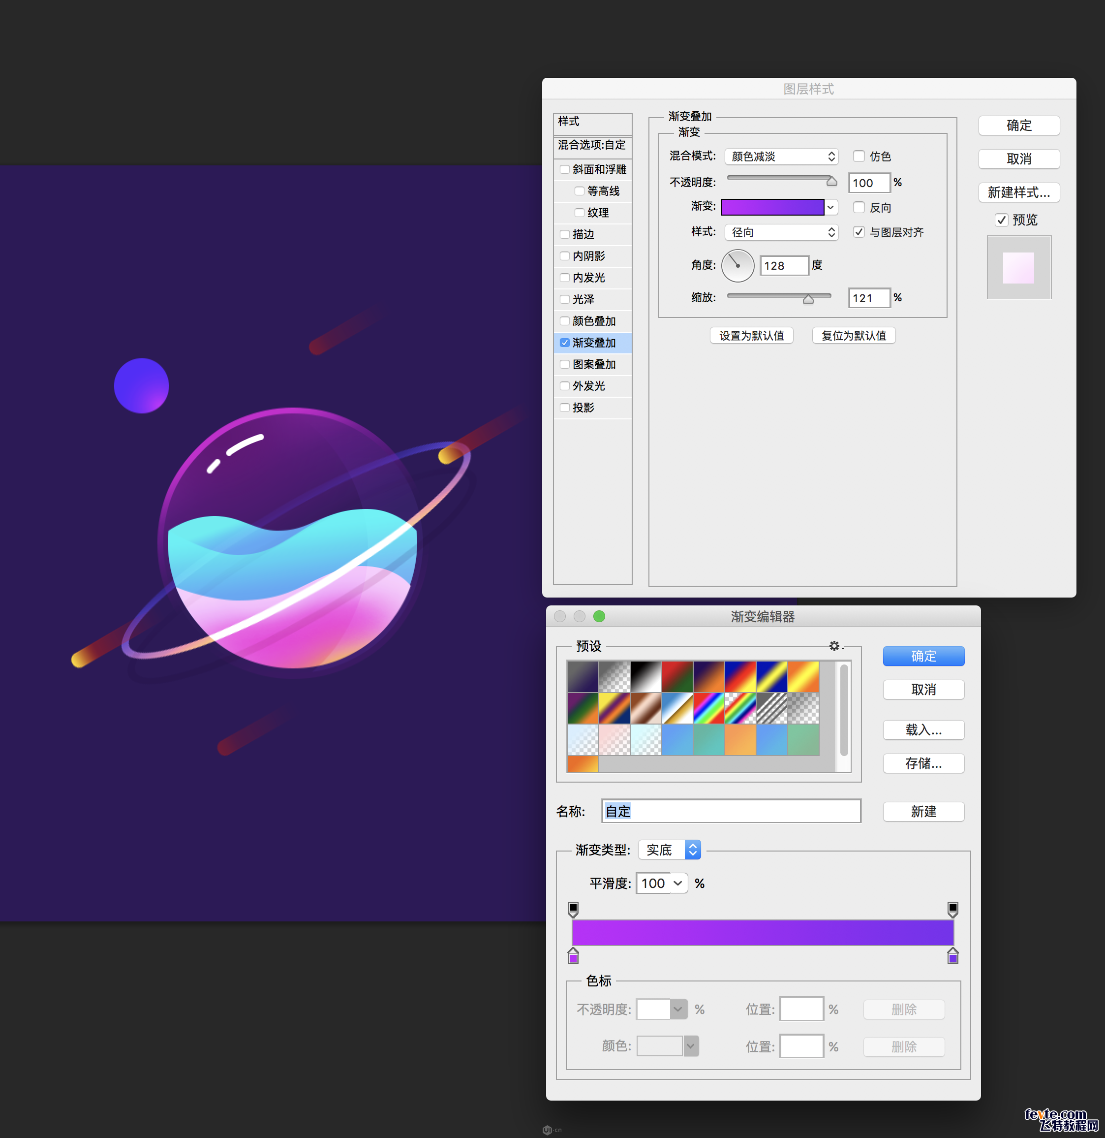Viewport: 1105px width, 1138px height.
Task: Open the color stop 颜色 dropdown arrow
Action: [691, 1046]
